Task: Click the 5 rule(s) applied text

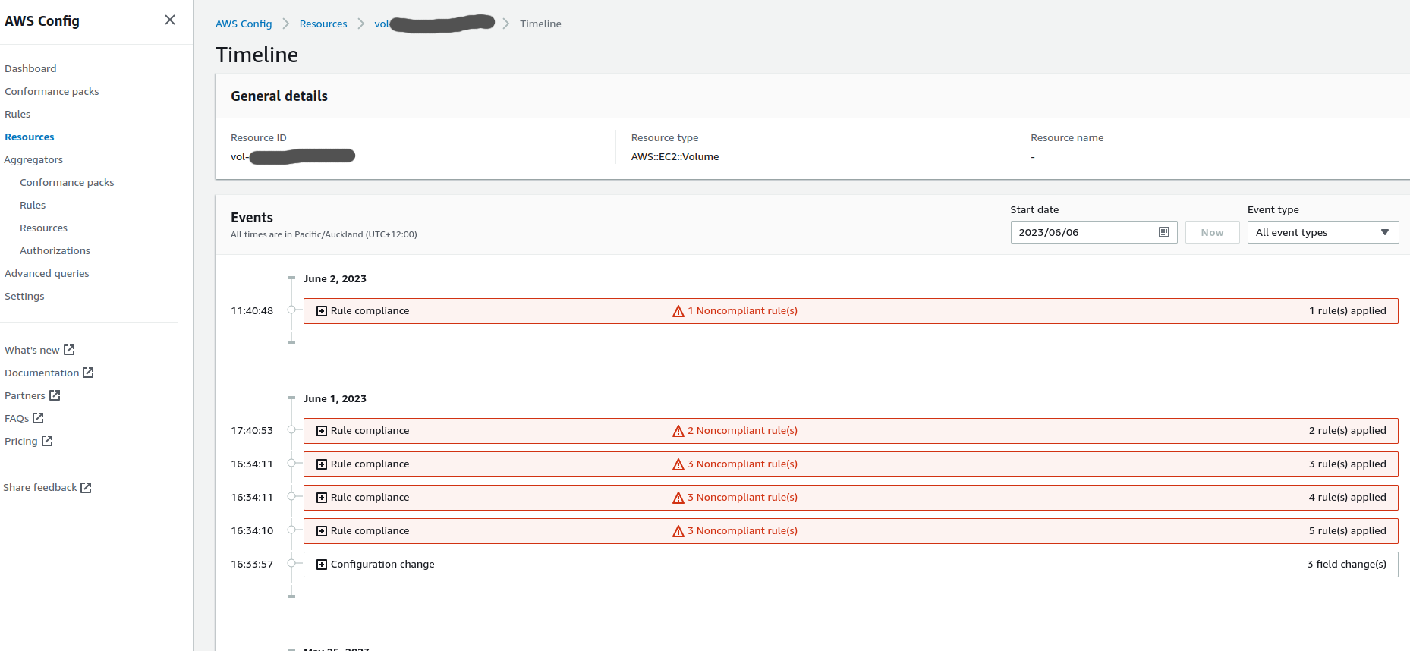Action: 1348,531
